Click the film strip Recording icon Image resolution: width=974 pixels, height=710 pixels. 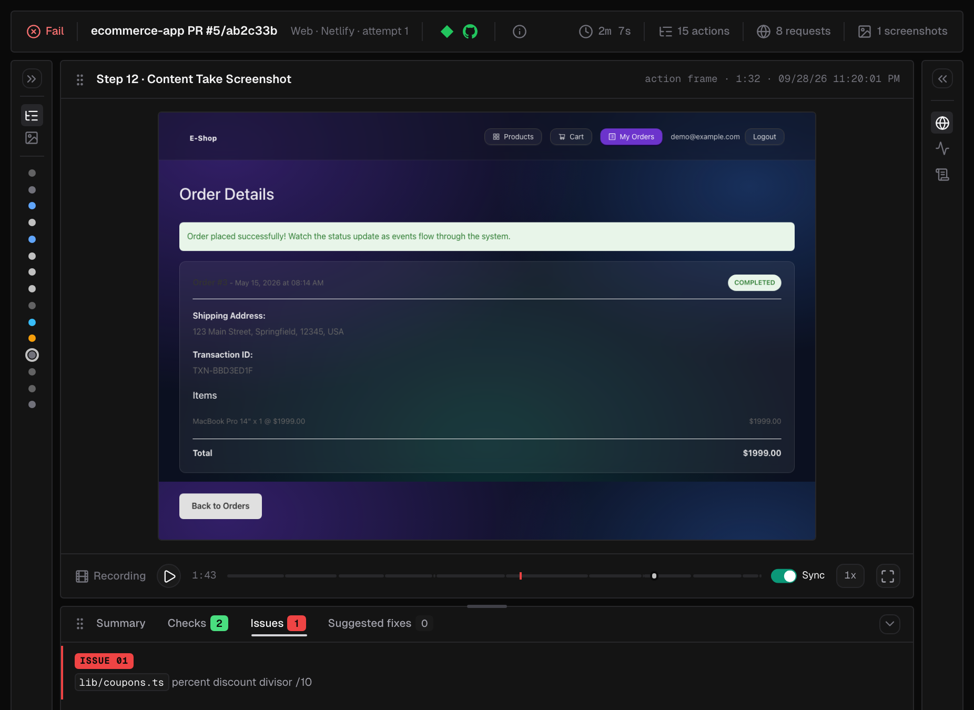[82, 576]
